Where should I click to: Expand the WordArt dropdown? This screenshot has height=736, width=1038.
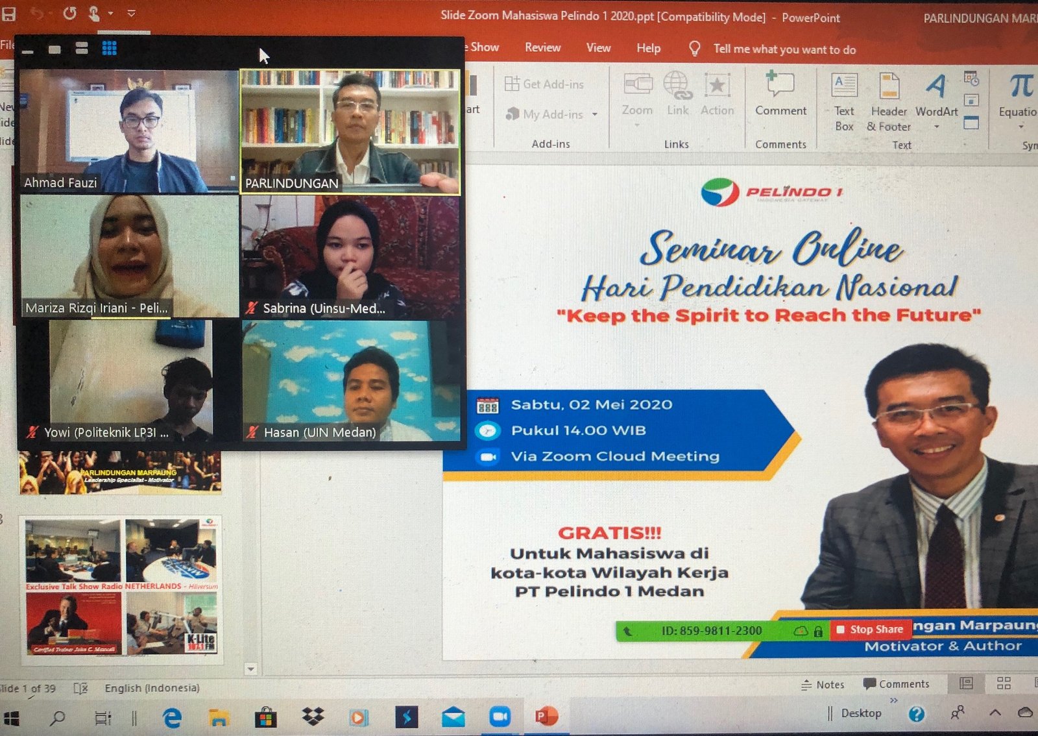(936, 127)
